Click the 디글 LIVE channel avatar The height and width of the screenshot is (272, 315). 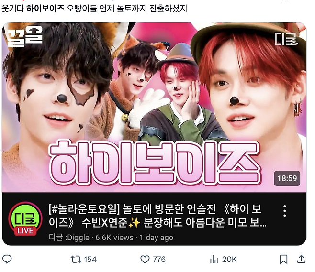[25, 218]
